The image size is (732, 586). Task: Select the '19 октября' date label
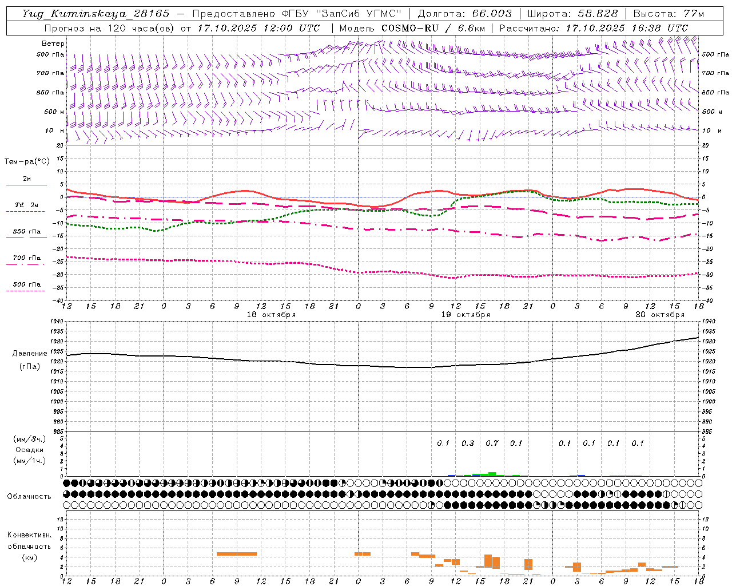pos(466,315)
